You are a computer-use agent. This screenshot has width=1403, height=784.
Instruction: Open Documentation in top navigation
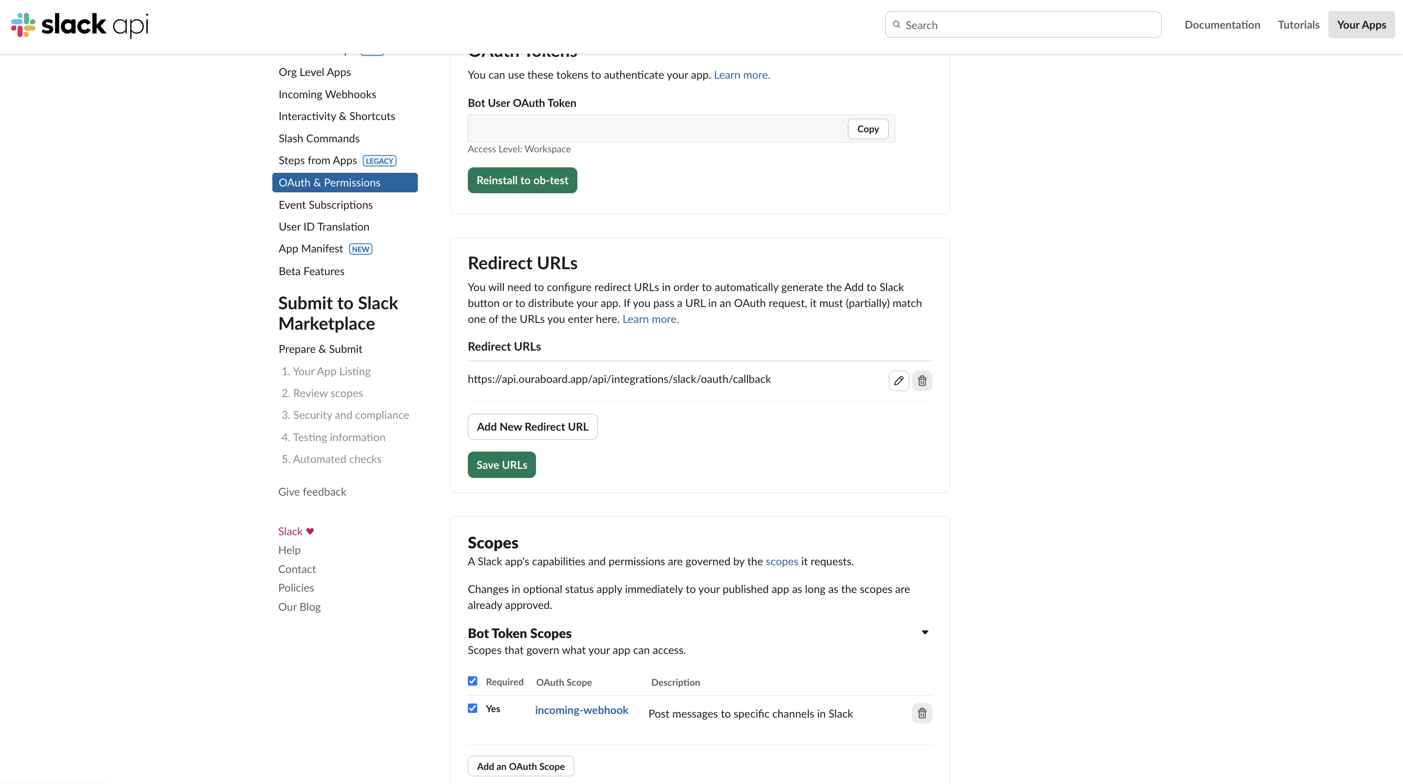tap(1222, 25)
